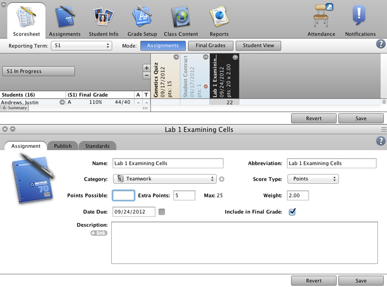View Notifications alert icon
Screen dimensions: 387x287
360,21
